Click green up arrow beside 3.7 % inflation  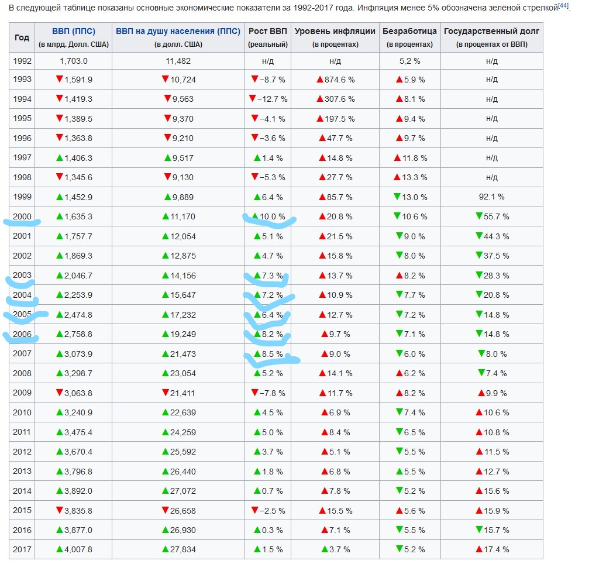pos(325,549)
